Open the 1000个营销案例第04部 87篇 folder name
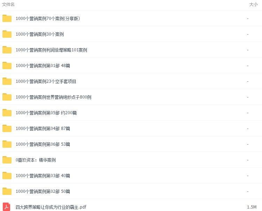This screenshot has height=211, width=262. [43, 129]
